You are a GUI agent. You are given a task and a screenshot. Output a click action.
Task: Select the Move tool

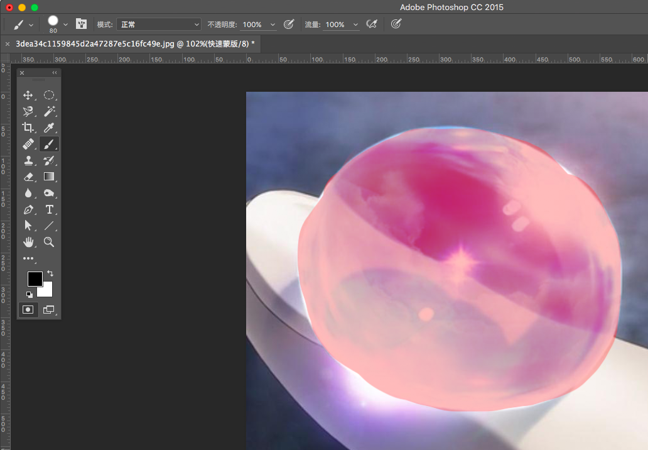[x=28, y=96]
